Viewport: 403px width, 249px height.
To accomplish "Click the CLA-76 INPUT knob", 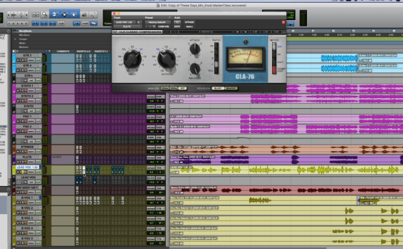I will (x=132, y=59).
